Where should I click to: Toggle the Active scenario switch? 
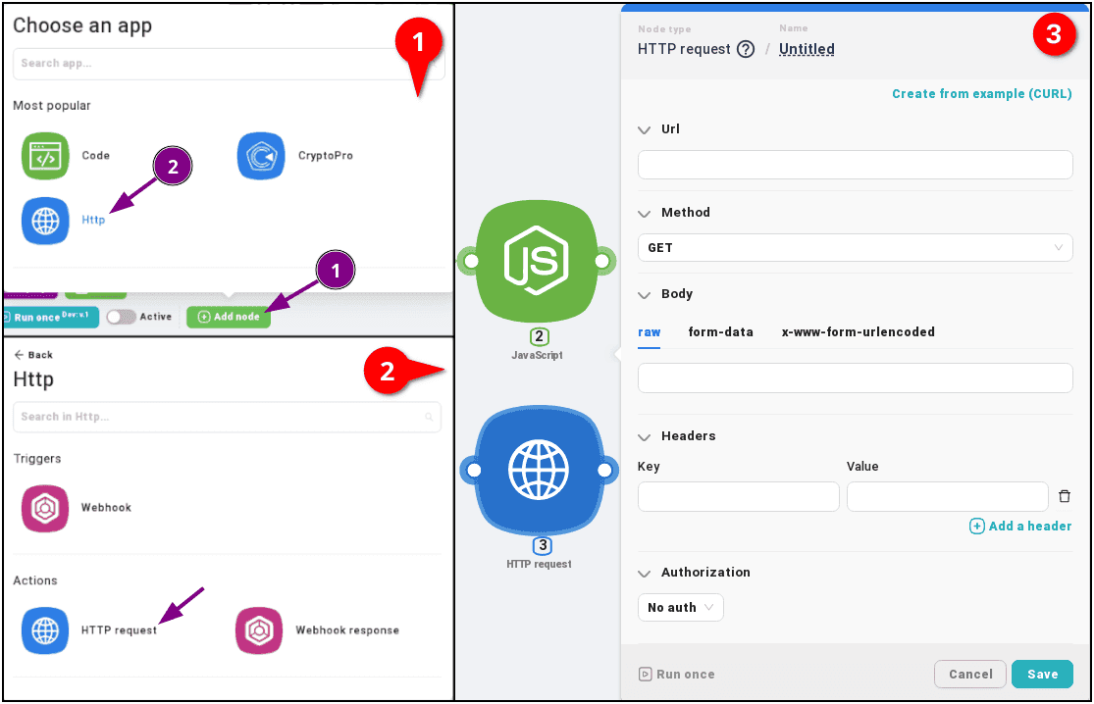click(x=121, y=317)
